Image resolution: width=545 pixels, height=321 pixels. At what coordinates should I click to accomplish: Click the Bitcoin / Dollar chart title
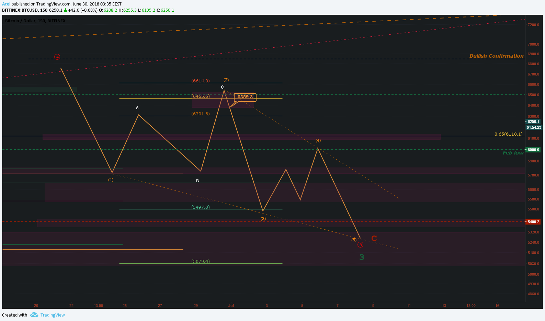tap(35, 21)
